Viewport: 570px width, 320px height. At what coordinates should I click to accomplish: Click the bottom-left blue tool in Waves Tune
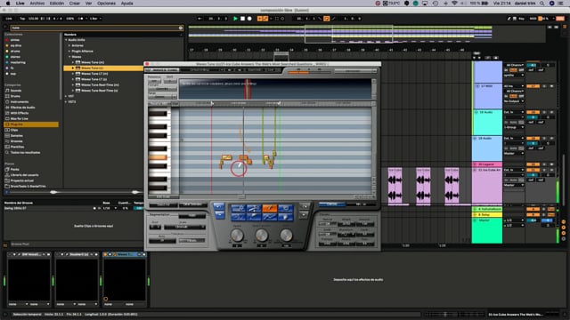pyautogui.click(x=238, y=217)
